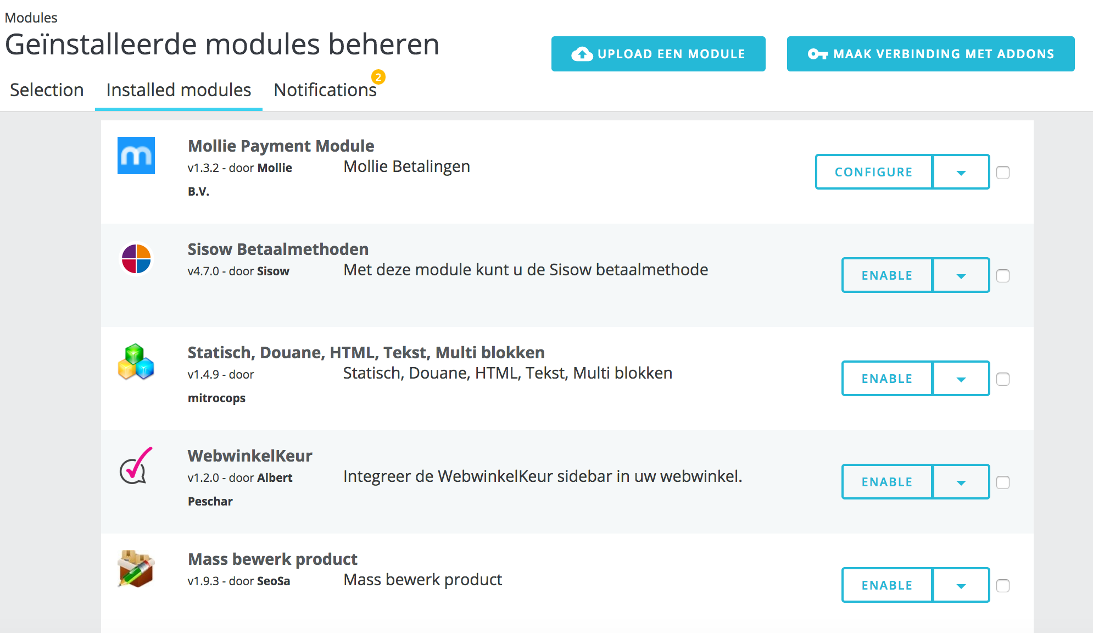Viewport: 1093px width, 633px height.
Task: Select the Sisow Betaalmethoden checkbox
Action: coord(1003,276)
